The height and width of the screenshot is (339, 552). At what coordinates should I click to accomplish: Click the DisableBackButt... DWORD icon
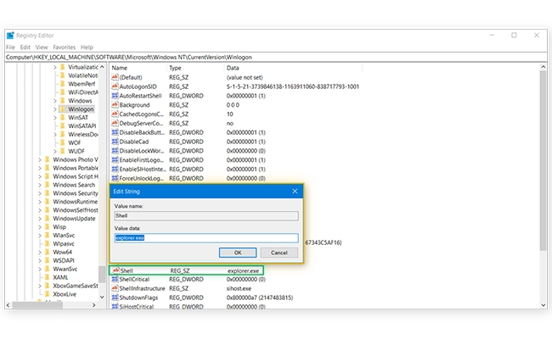[x=115, y=132]
